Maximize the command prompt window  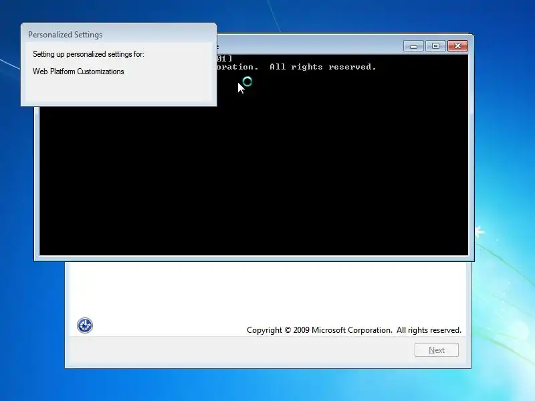[x=435, y=46]
